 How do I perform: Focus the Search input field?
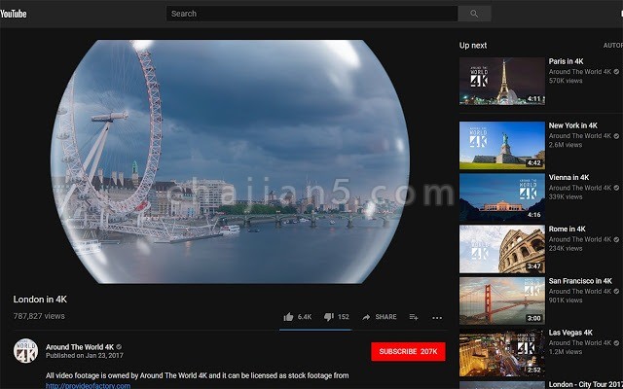311,14
